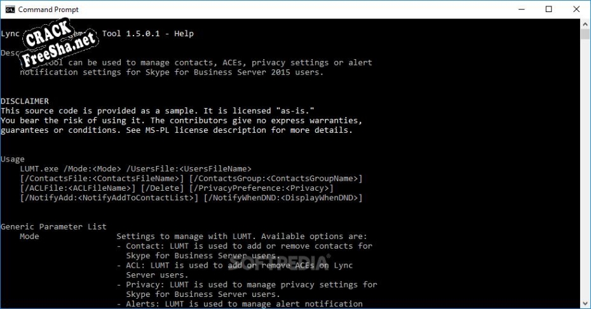This screenshot has width=591, height=309.
Task: Click the vertical scrollbar thumb
Action: [585, 35]
